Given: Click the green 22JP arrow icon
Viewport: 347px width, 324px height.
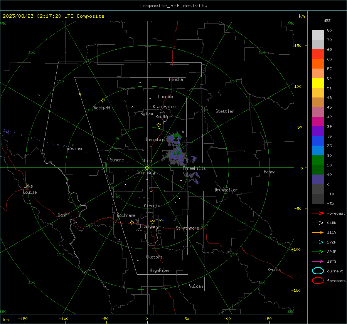Looking at the screenshot, I should [x=318, y=252].
